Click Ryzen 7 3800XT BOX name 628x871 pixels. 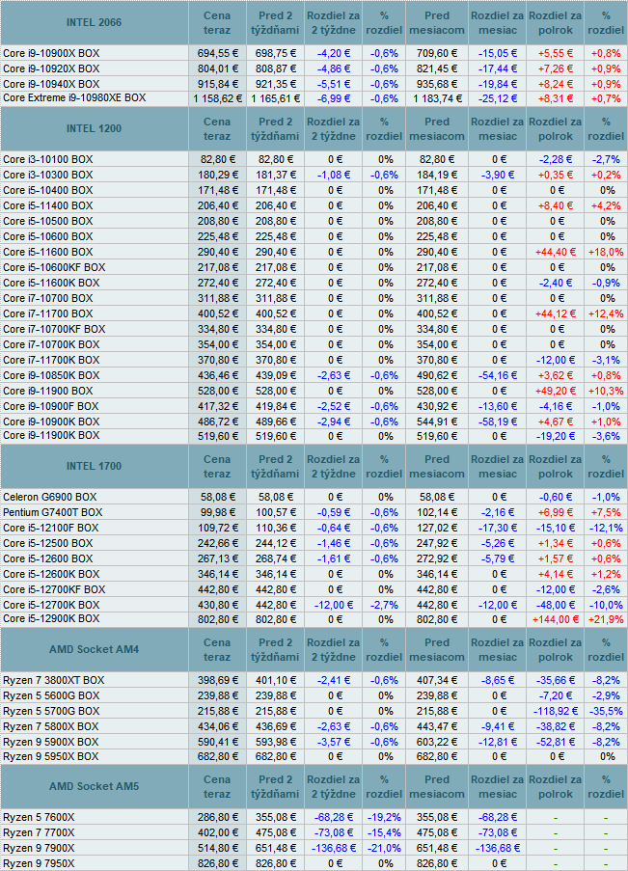(53, 680)
